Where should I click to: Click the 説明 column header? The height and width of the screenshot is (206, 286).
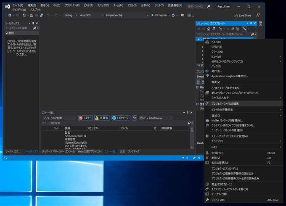(x=75, y=128)
